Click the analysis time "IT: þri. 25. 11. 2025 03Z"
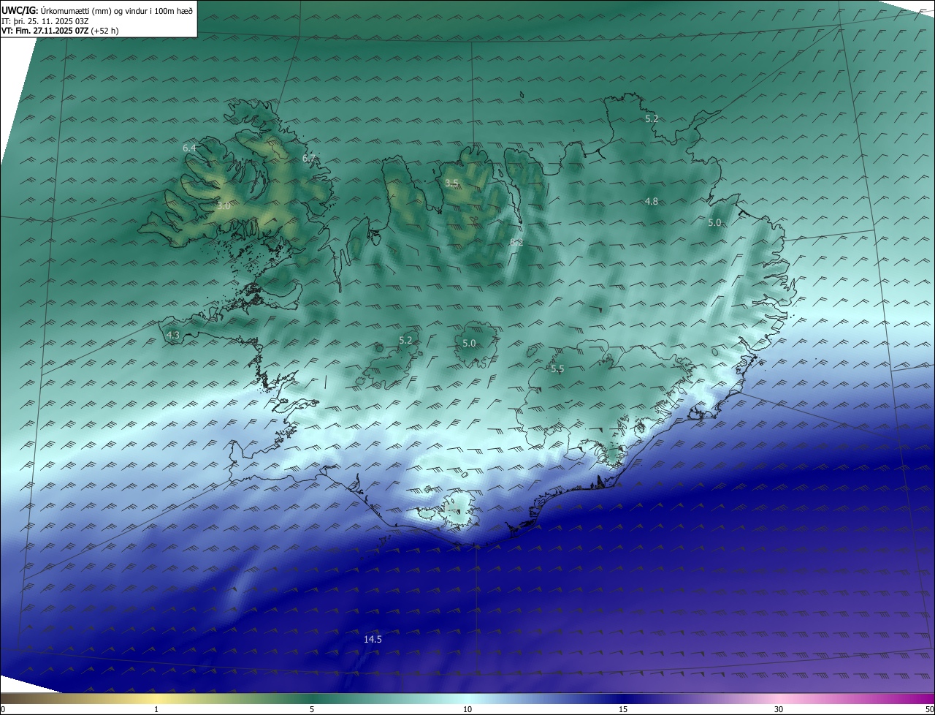The height and width of the screenshot is (715, 935). pyautogui.click(x=45, y=20)
